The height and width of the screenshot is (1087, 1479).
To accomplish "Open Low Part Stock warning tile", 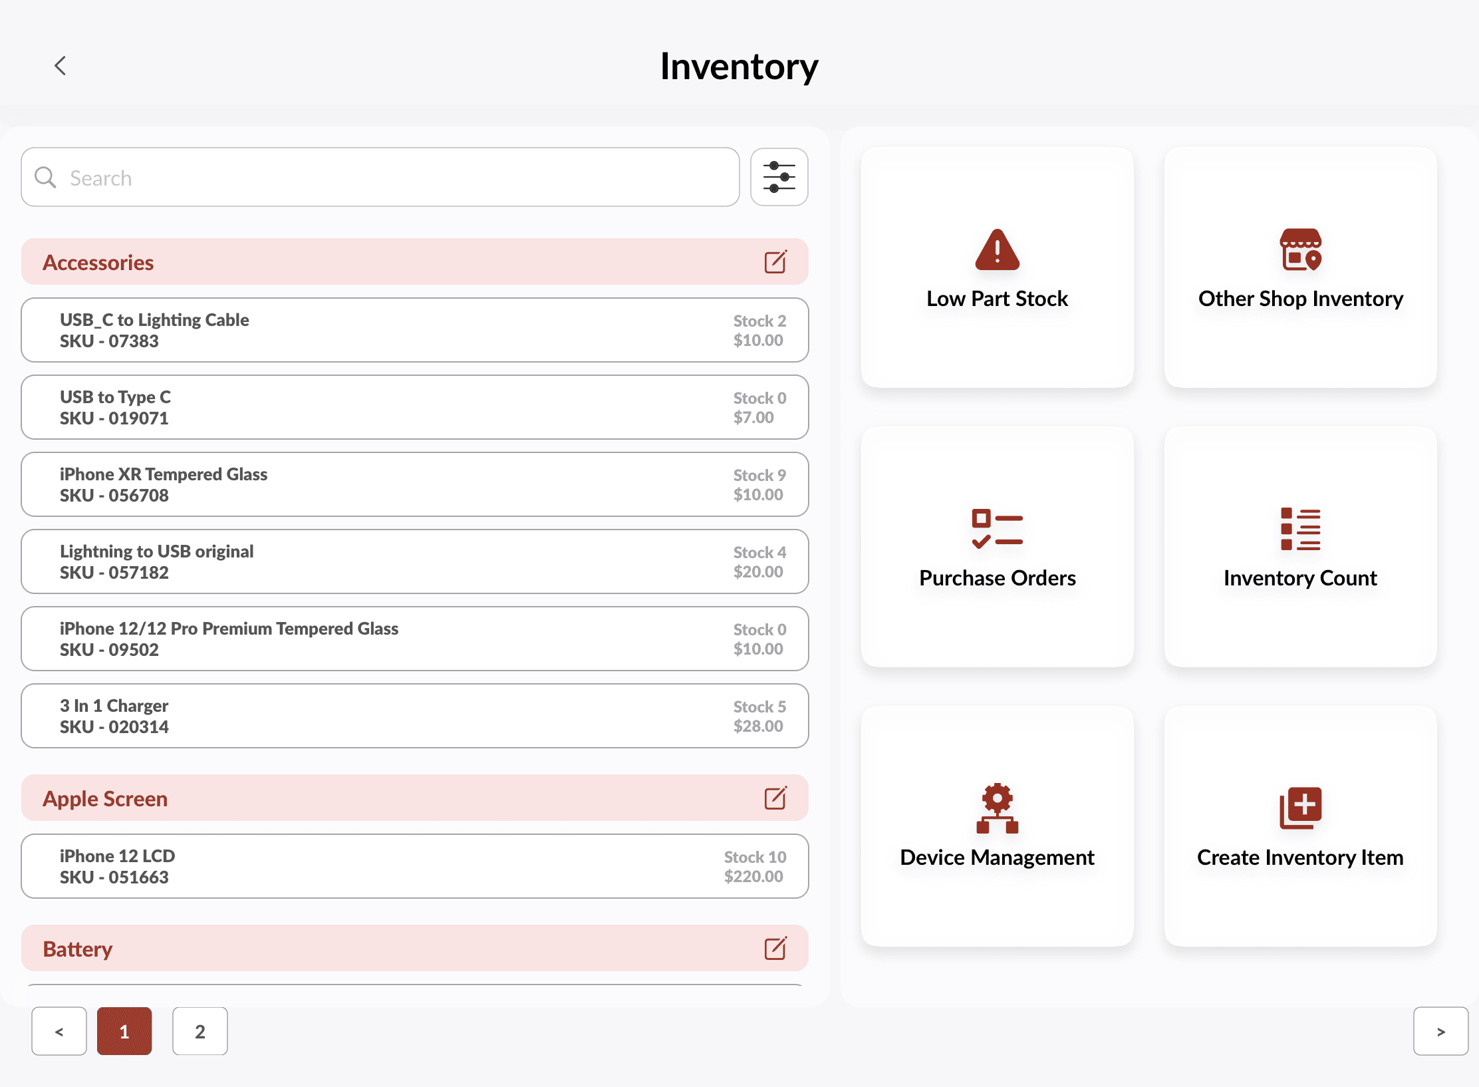I will pos(997,267).
